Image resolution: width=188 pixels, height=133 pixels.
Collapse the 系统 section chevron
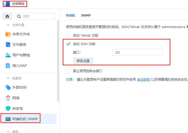click(8, 131)
